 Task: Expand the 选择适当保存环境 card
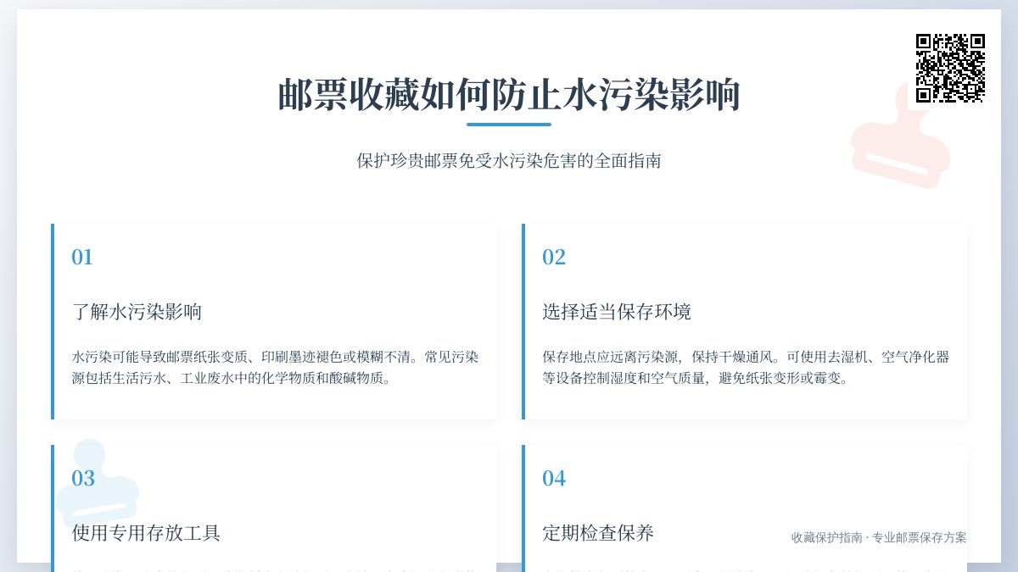747,322
